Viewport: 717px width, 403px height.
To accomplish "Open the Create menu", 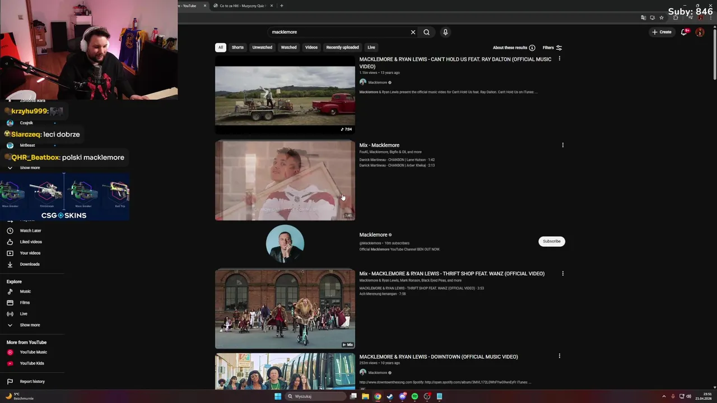I will click(662, 32).
